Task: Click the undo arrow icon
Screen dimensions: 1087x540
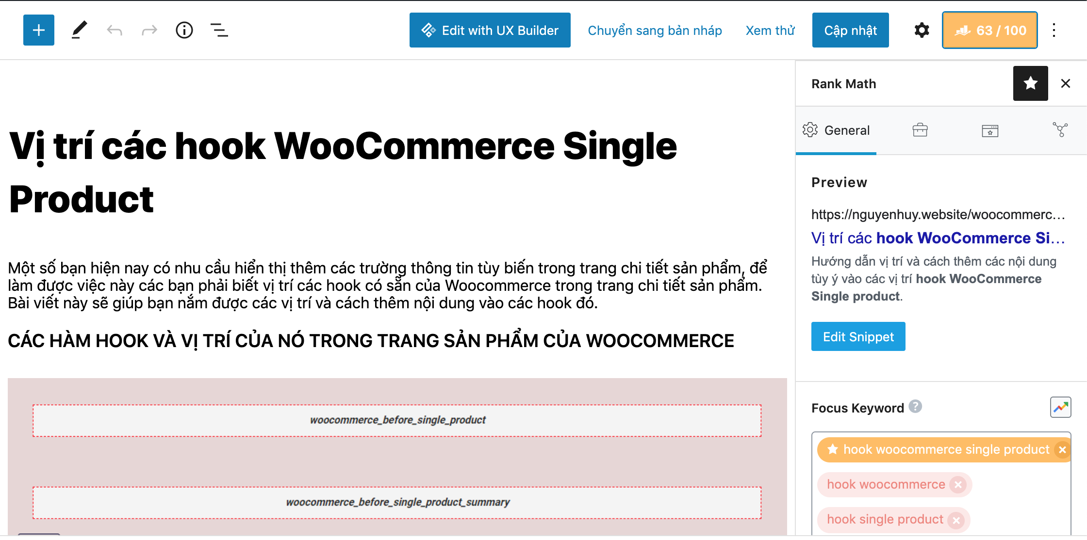Action: (x=115, y=31)
